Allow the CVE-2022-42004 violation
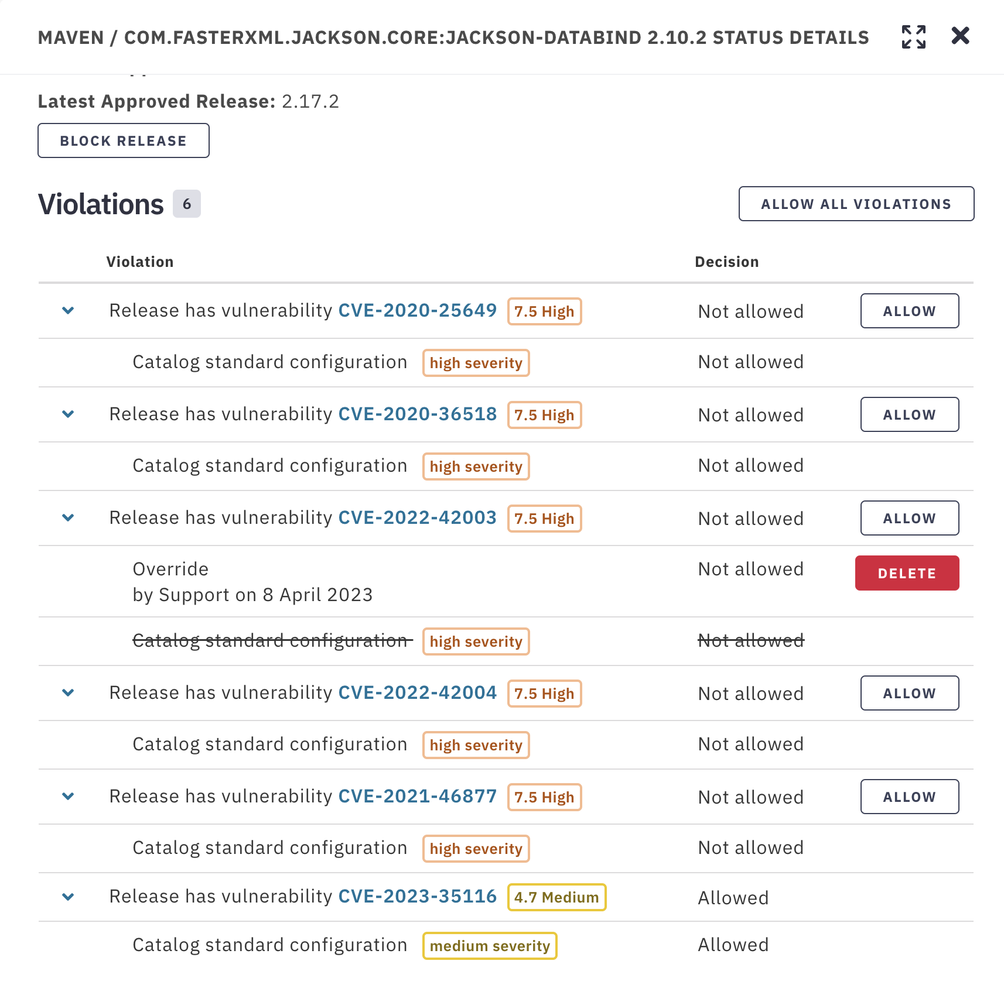 coord(909,693)
